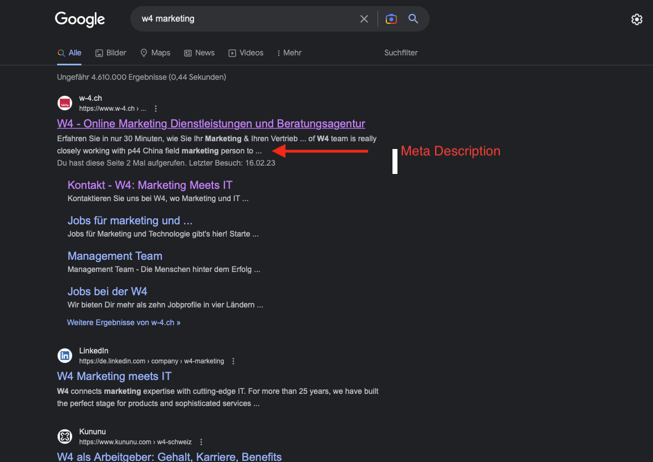Open three-dot menu next to w-4.ch URL

156,109
